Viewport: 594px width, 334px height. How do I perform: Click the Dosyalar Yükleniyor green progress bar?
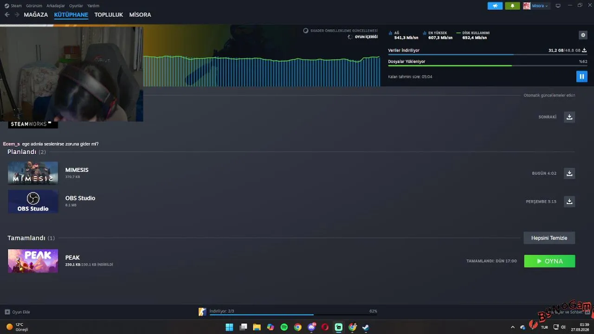tap(487, 66)
